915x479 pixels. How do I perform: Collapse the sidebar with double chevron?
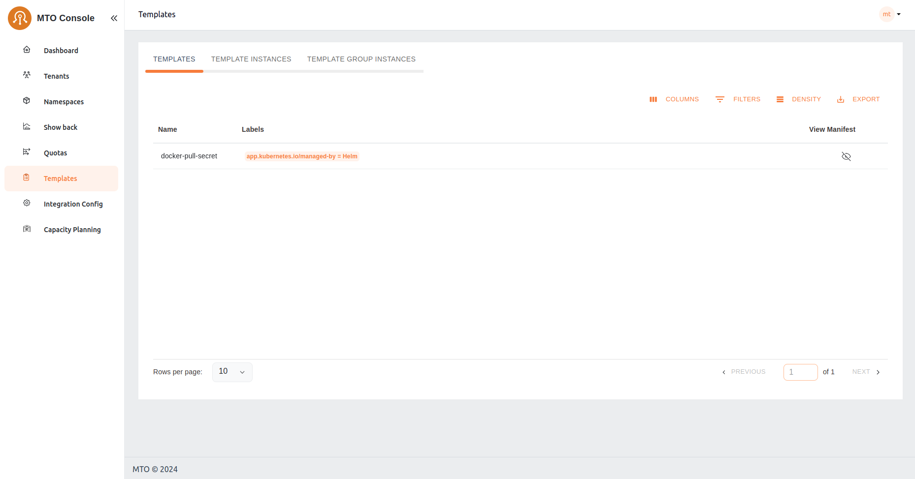[x=114, y=18]
